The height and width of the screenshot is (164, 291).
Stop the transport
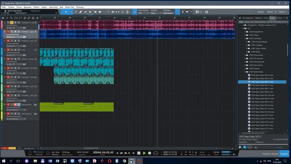tap(139, 153)
